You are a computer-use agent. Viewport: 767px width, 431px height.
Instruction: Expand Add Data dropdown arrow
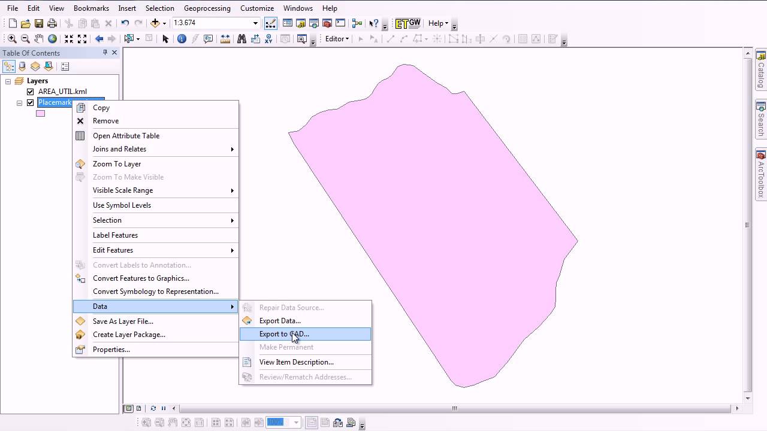click(164, 23)
